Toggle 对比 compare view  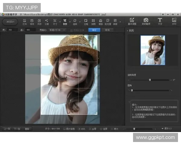point(82,129)
